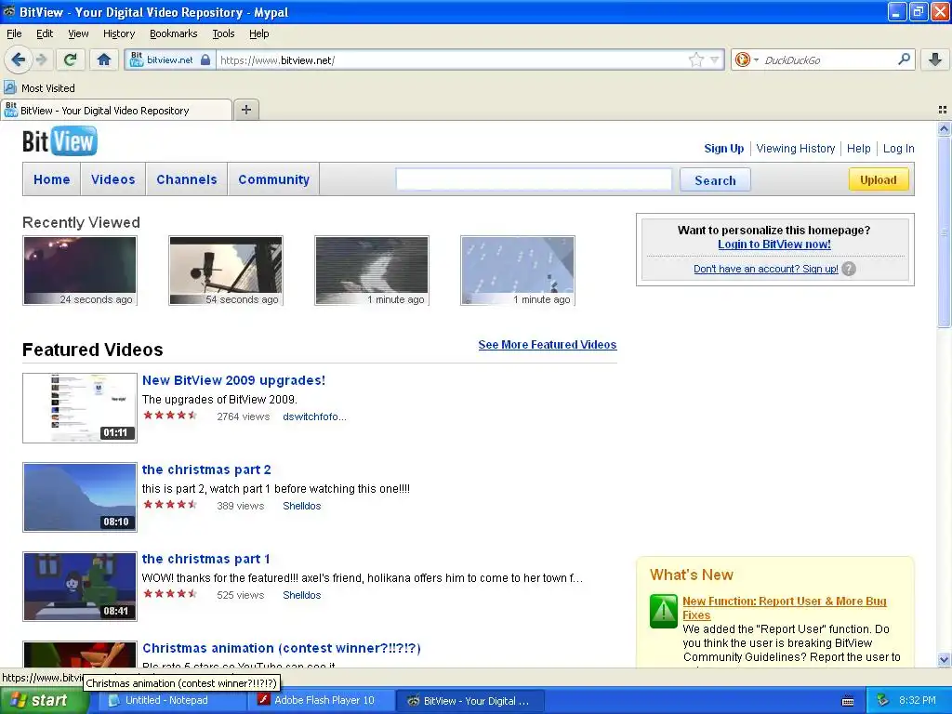Image resolution: width=952 pixels, height=714 pixels.
Task: Open the gray recently viewed thumbnail, 1 minute ago
Action: tap(372, 271)
